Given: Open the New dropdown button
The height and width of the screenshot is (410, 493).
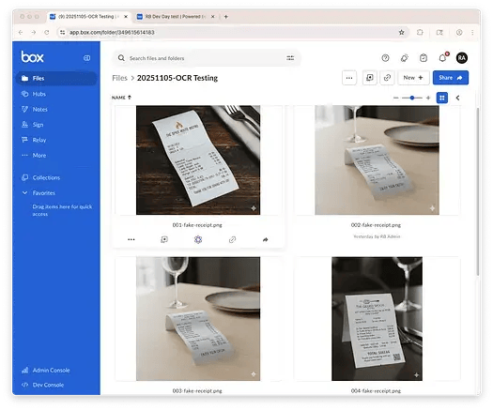Looking at the screenshot, I should coord(413,78).
